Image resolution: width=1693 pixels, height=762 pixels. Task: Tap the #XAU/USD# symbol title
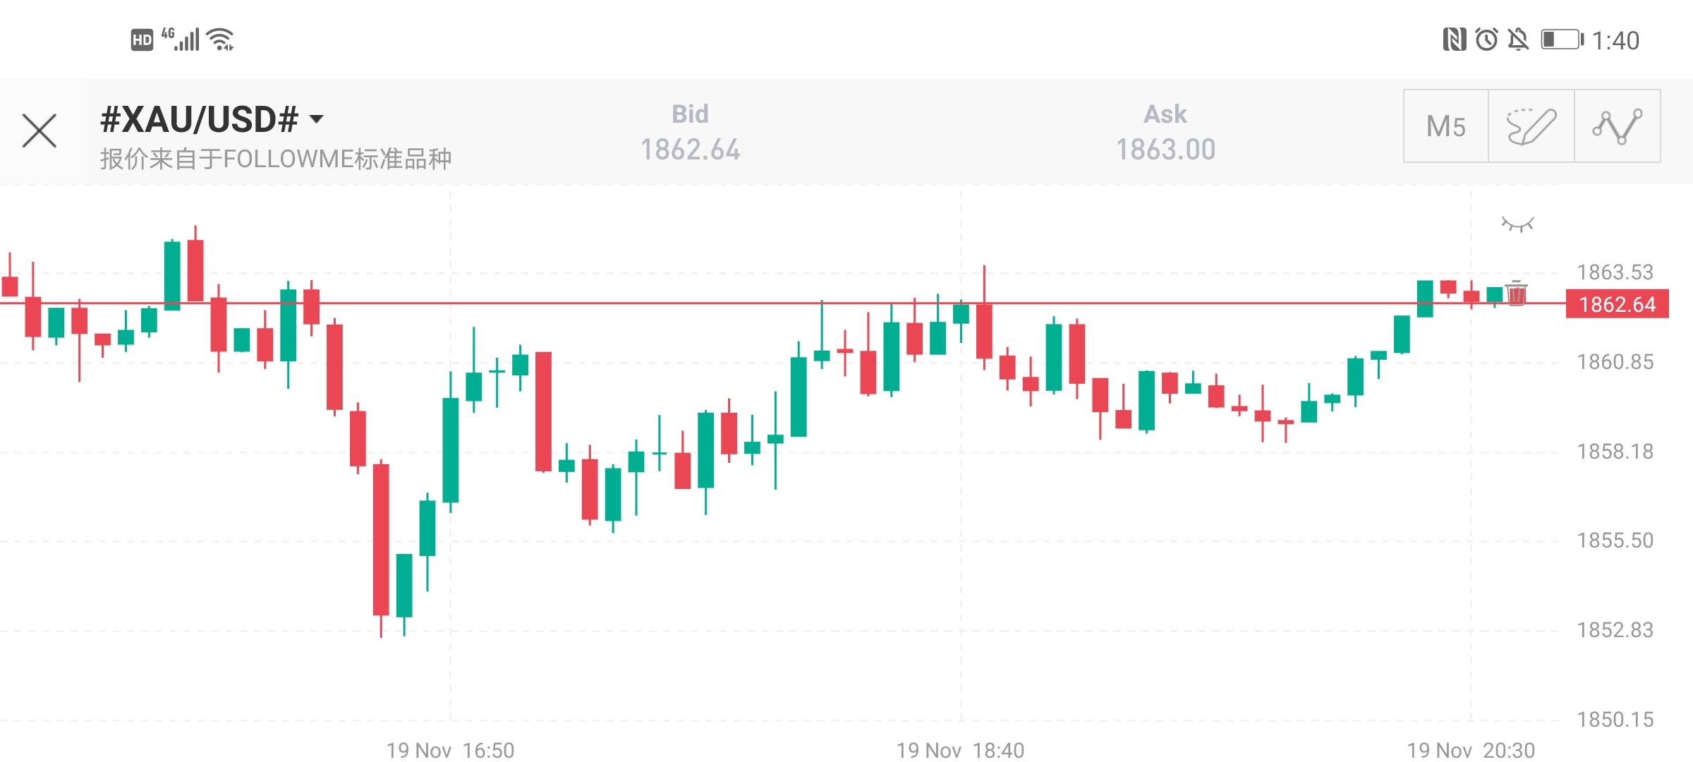[200, 119]
